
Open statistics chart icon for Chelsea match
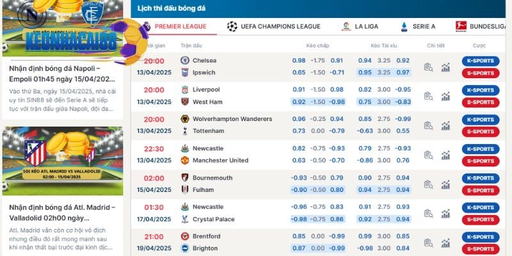click(x=445, y=67)
